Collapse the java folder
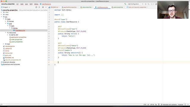 tap(6, 23)
